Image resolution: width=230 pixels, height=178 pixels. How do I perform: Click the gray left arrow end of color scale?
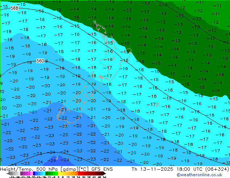tap(8, 173)
